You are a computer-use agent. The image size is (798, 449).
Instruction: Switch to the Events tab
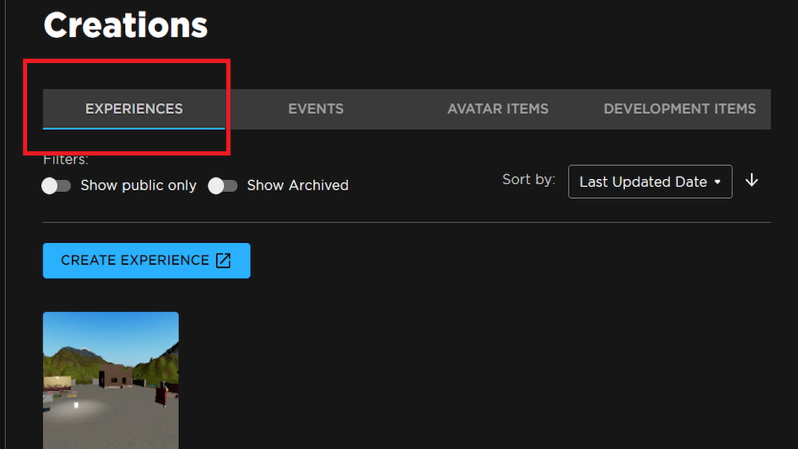coord(315,108)
